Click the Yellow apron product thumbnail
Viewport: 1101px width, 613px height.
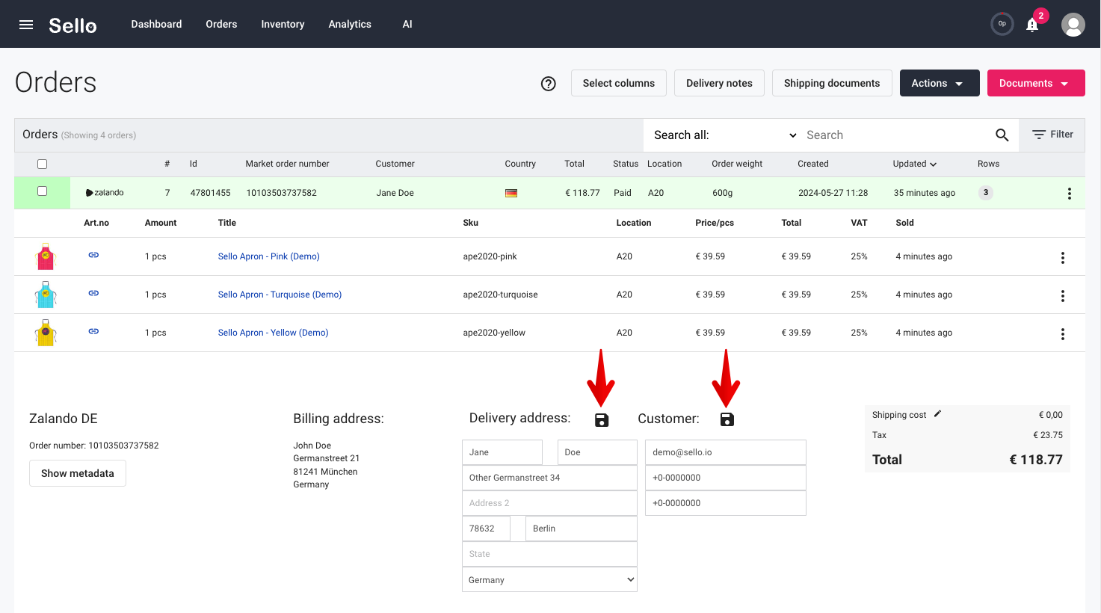tap(46, 333)
